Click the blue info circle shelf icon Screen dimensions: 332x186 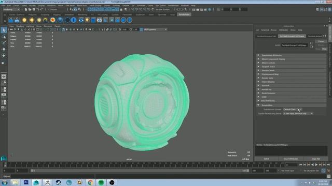74,20
